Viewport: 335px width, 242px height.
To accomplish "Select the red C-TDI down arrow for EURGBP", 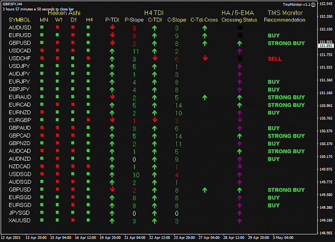I will click(x=155, y=120).
